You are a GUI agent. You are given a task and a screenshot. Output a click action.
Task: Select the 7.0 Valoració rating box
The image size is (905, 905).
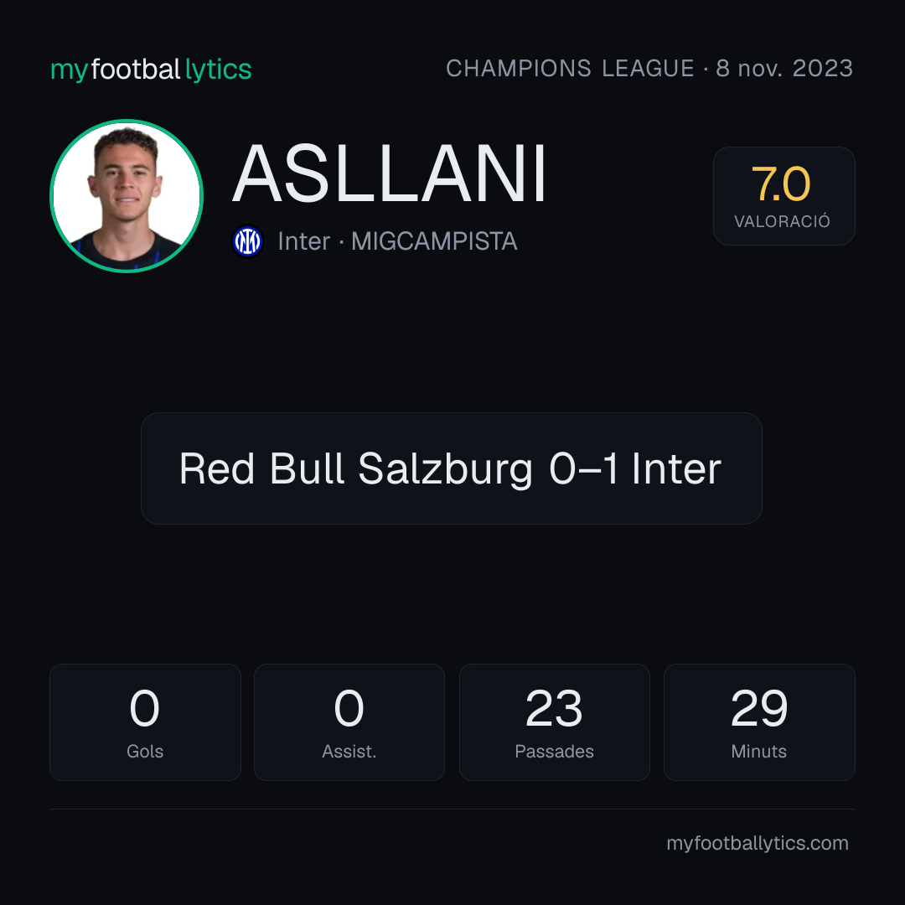(x=783, y=196)
